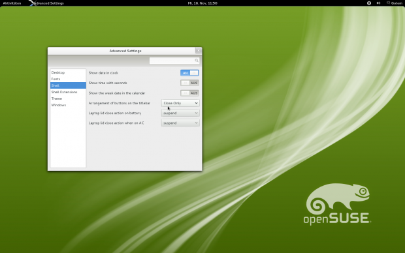Click the clock showing Mi, 16. Nov, 11:50
This screenshot has height=253, width=405.
coord(202,3)
